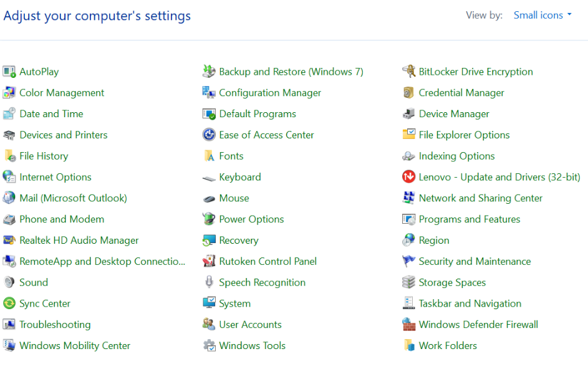588x369 pixels.
Task: Go to Network and Sharing Center
Action: click(x=480, y=198)
